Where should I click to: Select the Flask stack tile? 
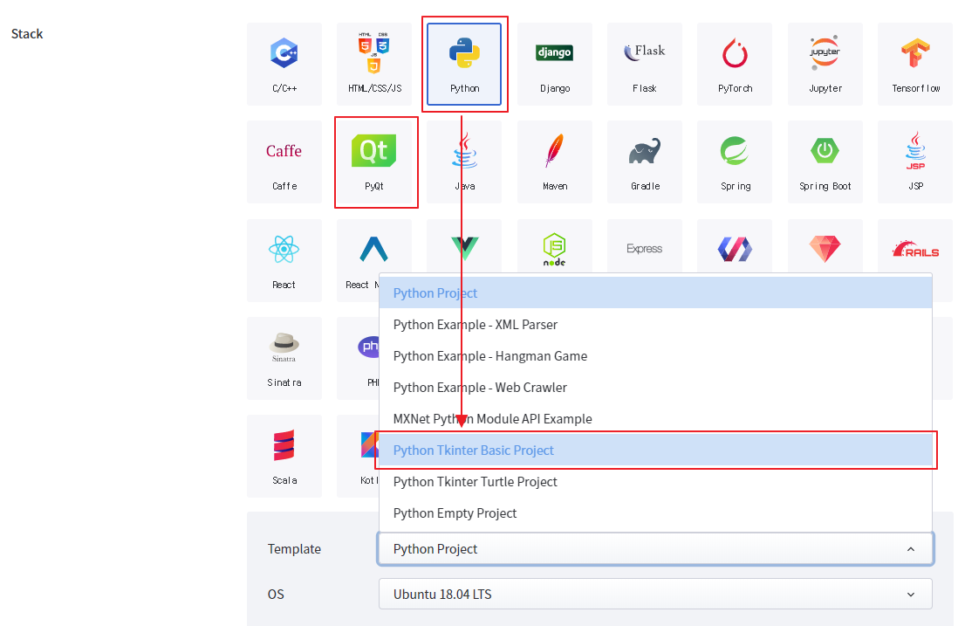click(645, 65)
